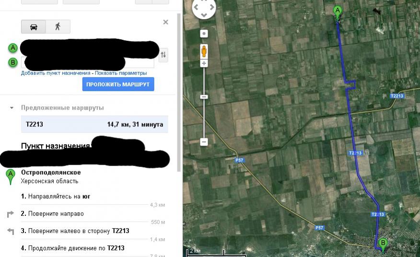Click ПРОЛОЖИТЬ МАРШРУТ button
Viewport: 420px width, 257px height.
coord(118,84)
